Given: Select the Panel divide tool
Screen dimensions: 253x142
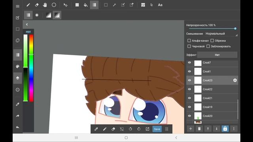Looking at the screenshot, I should 143,5.
